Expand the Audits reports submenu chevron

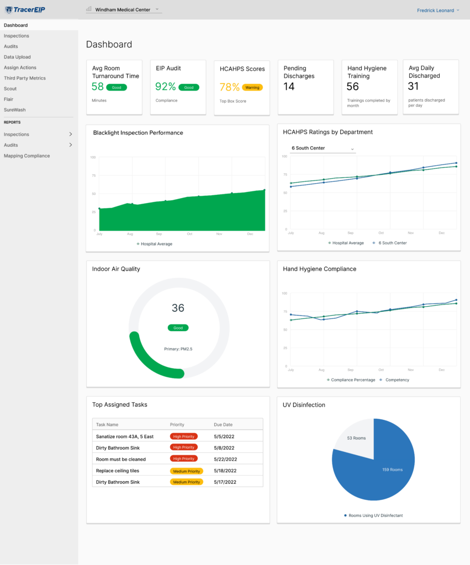coord(70,145)
